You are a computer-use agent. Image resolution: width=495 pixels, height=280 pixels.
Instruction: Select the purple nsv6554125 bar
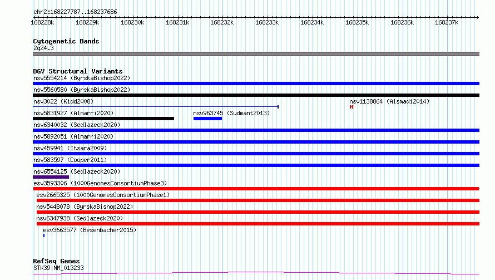(x=51, y=177)
